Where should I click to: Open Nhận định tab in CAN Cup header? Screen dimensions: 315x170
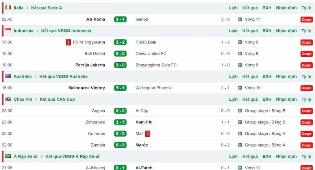[286, 99]
